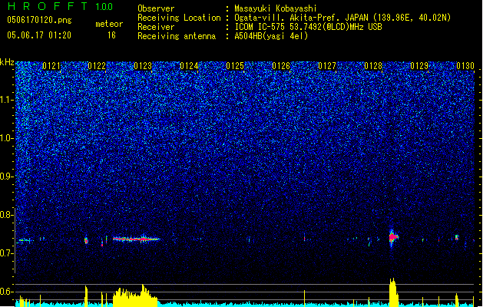Click the wide yellow intensity peak under 0123
The image size is (483, 307).
tap(136, 295)
